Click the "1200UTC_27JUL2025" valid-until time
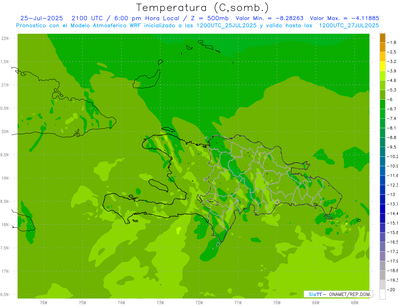Image resolution: width=398 pixels, height=307 pixels. pyautogui.click(x=349, y=26)
